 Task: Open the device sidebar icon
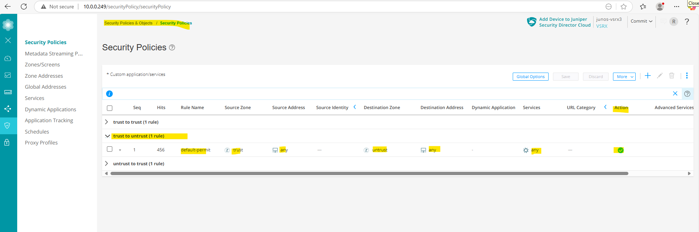coord(8,92)
